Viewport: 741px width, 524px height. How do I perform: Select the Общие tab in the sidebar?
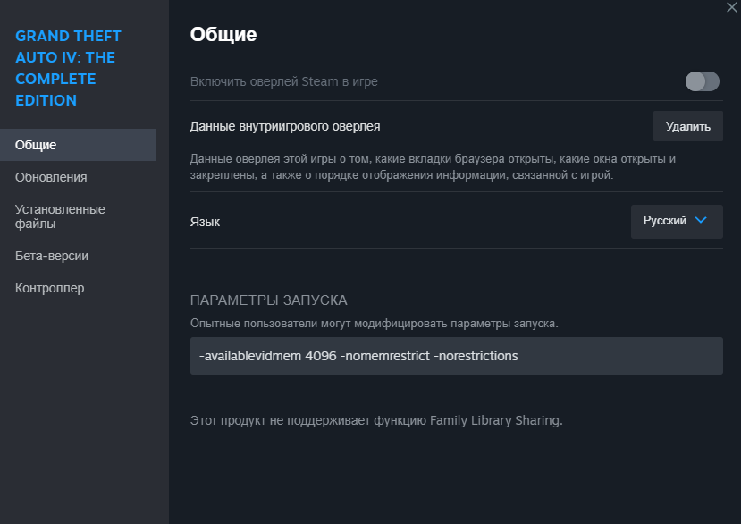(36, 145)
